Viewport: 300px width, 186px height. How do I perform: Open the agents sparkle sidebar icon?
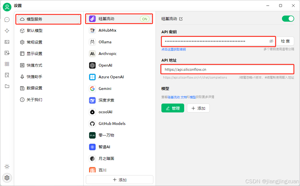pos(7,31)
